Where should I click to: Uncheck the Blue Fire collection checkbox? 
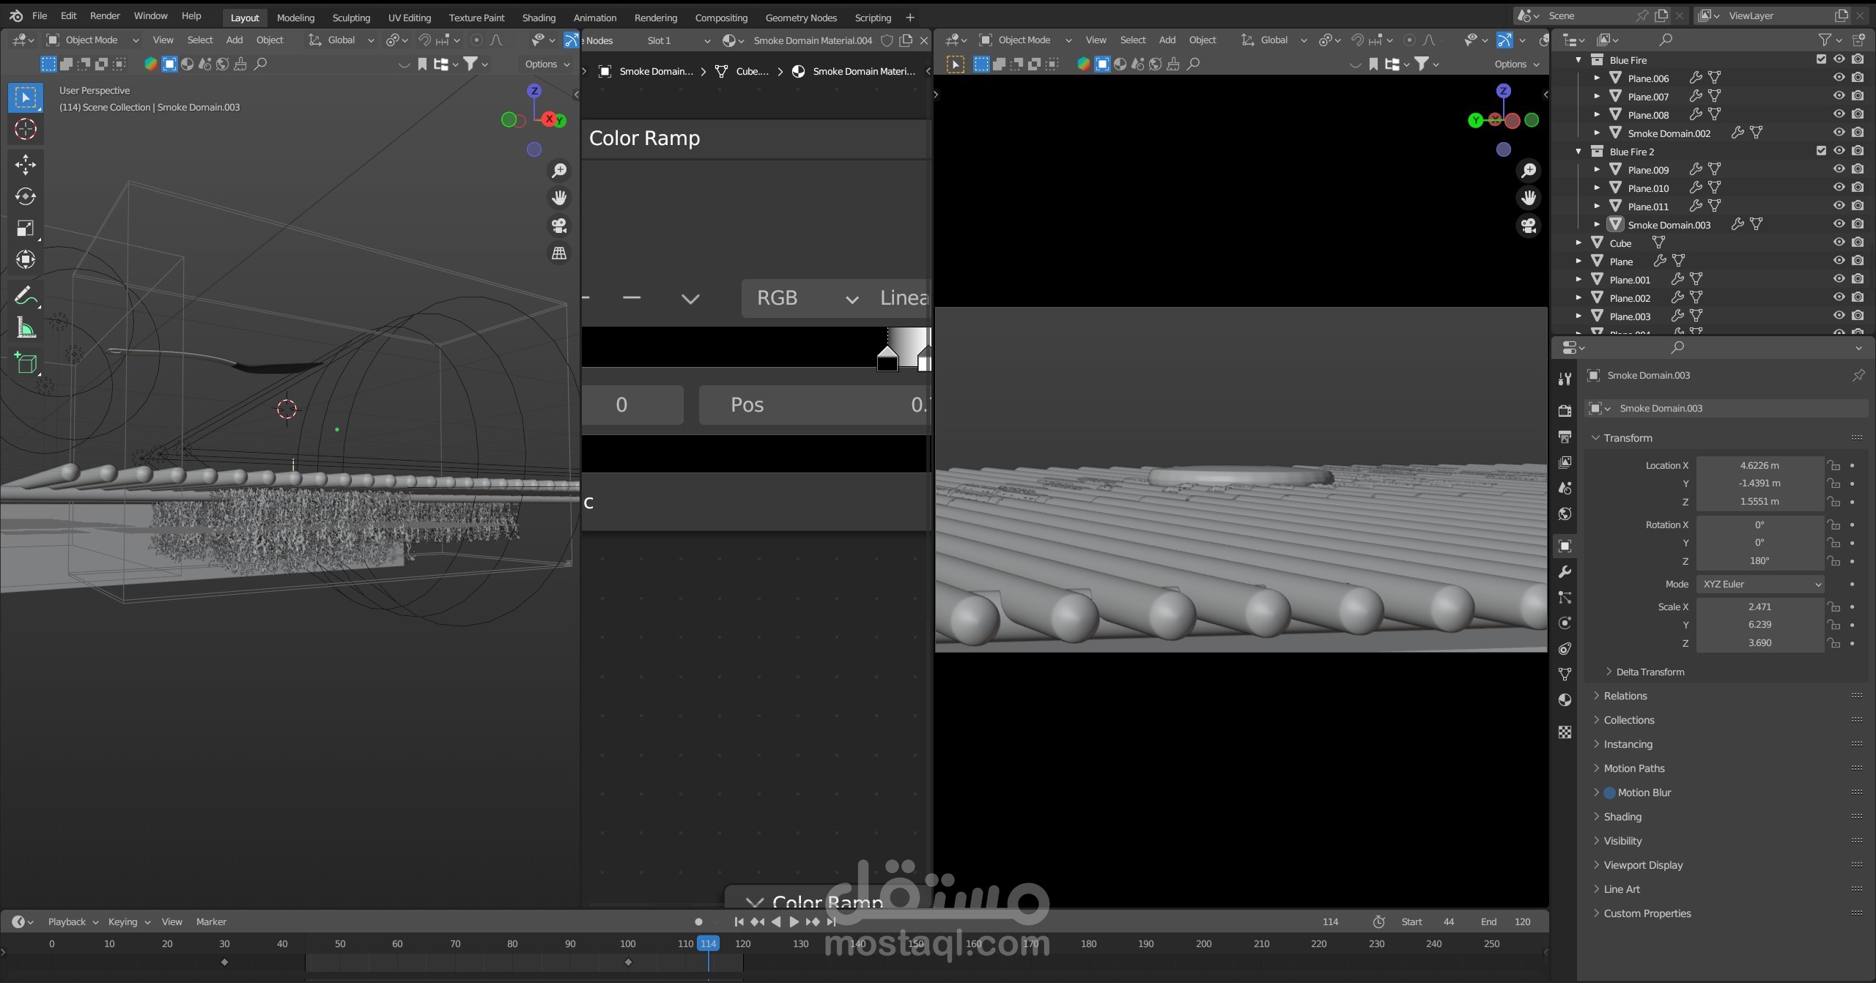click(1821, 59)
